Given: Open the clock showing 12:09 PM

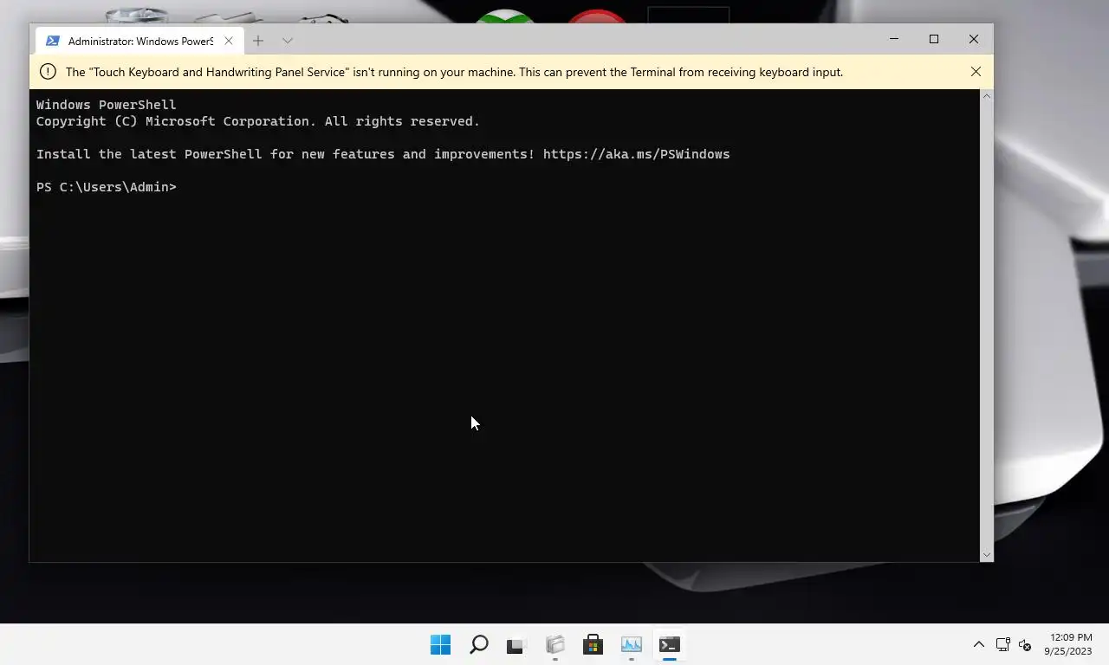Looking at the screenshot, I should point(1068,644).
